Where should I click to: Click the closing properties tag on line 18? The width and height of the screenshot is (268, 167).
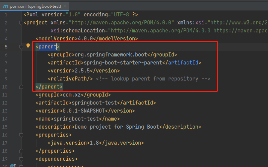coord(55,151)
